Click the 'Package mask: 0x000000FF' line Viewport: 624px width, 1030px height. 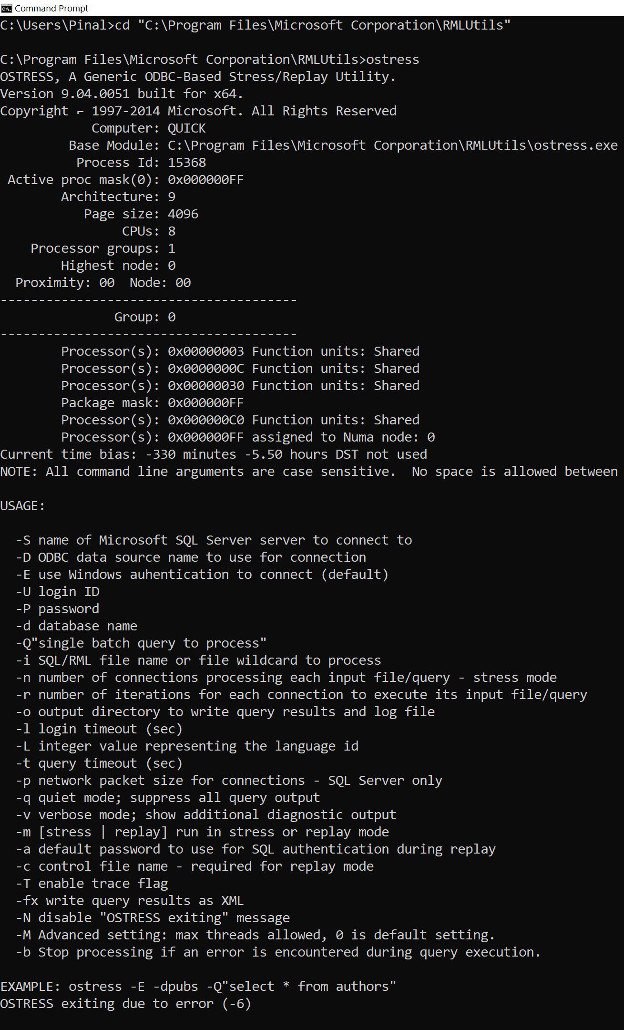[153, 403]
